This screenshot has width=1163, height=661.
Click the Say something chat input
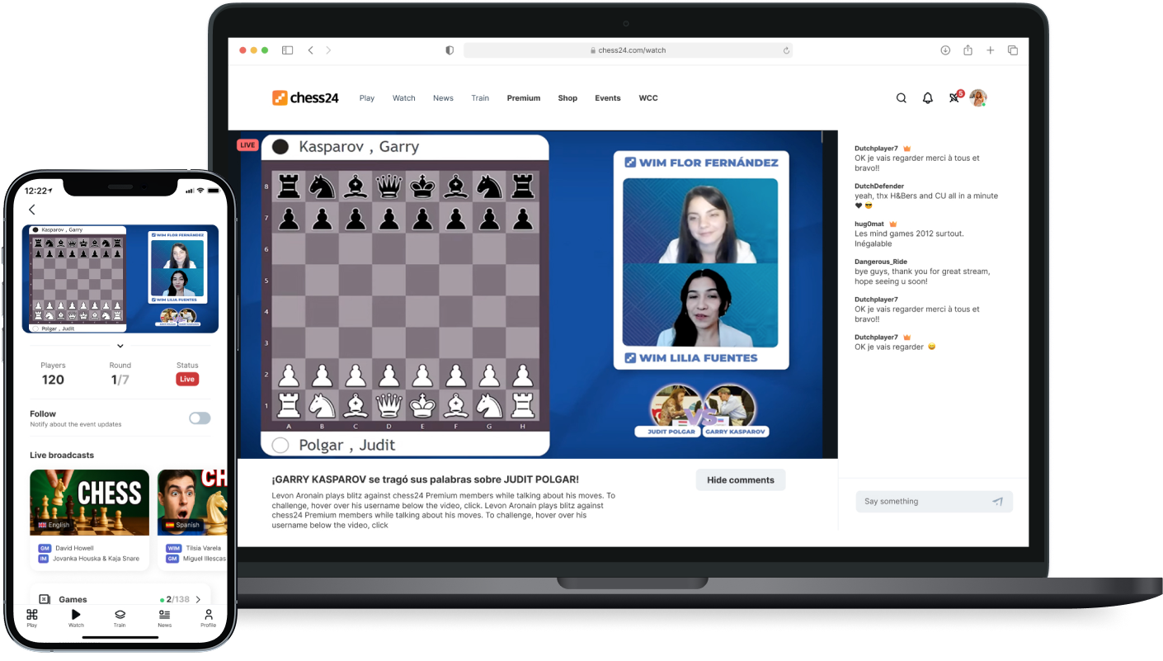pos(935,501)
